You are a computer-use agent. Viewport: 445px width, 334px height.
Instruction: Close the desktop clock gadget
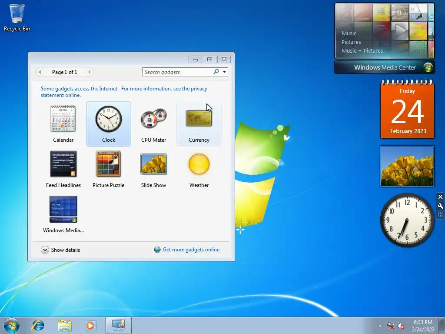point(440,197)
